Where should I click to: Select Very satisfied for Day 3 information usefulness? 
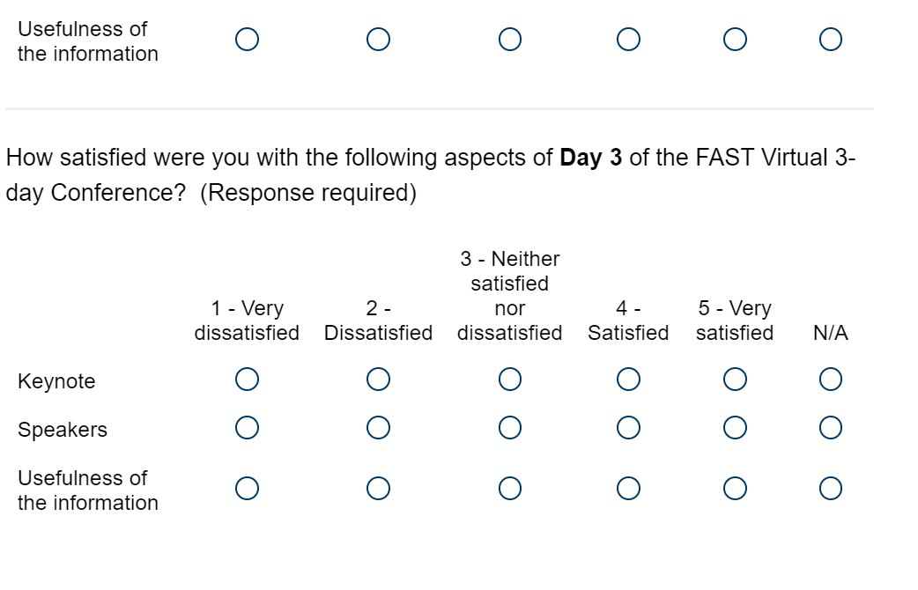pyautogui.click(x=735, y=488)
